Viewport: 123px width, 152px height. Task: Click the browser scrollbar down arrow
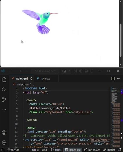coord(120,65)
